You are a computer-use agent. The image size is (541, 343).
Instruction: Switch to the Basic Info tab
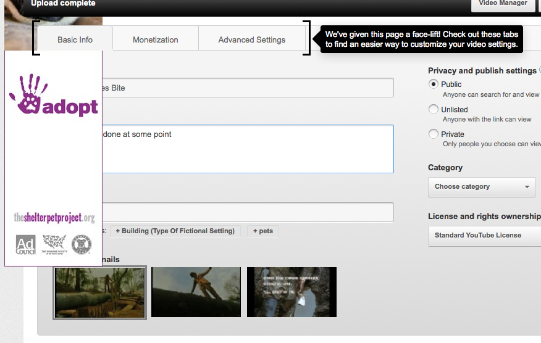click(x=75, y=39)
